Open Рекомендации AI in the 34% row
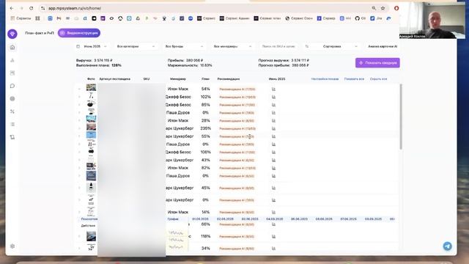 click(236, 249)
